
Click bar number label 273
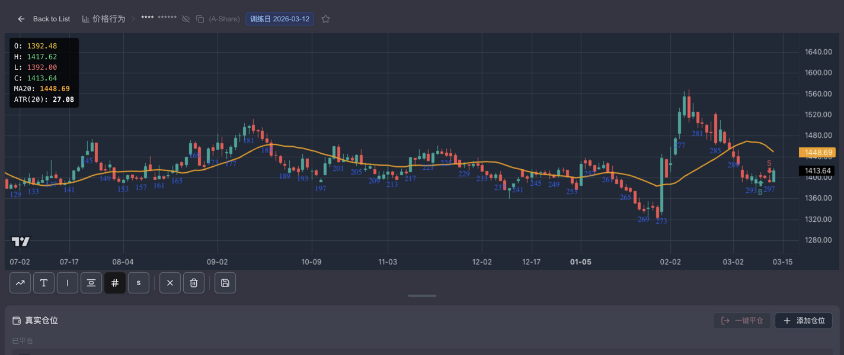[x=661, y=221]
